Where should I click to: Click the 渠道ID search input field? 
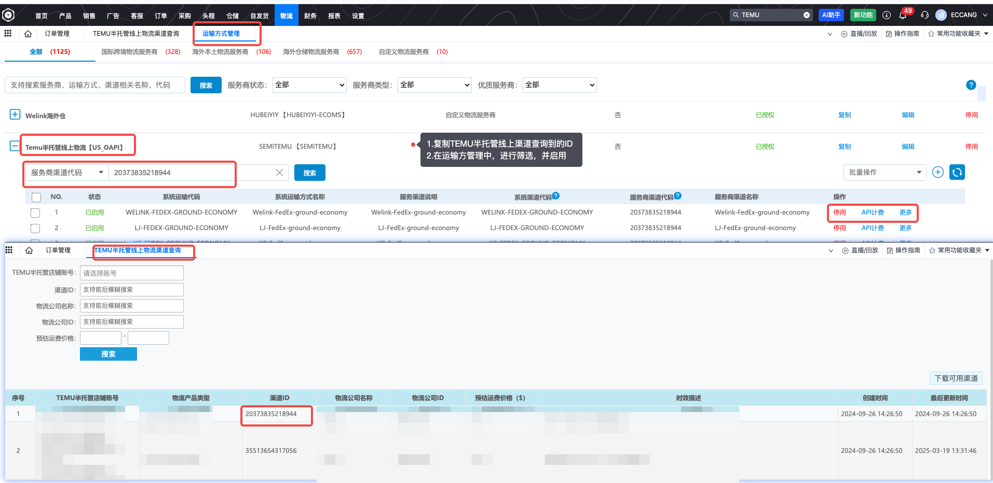(x=131, y=289)
